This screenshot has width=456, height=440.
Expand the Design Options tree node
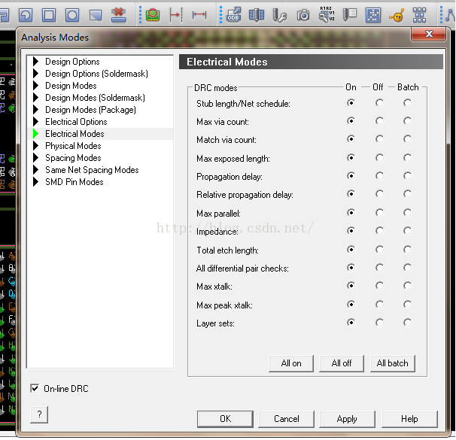pyautogui.click(x=35, y=62)
